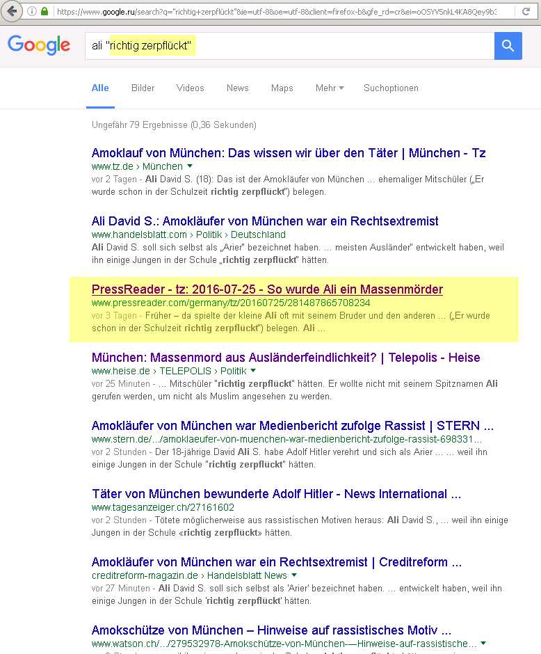Open the PressReader Massenmörder result

pyautogui.click(x=267, y=289)
